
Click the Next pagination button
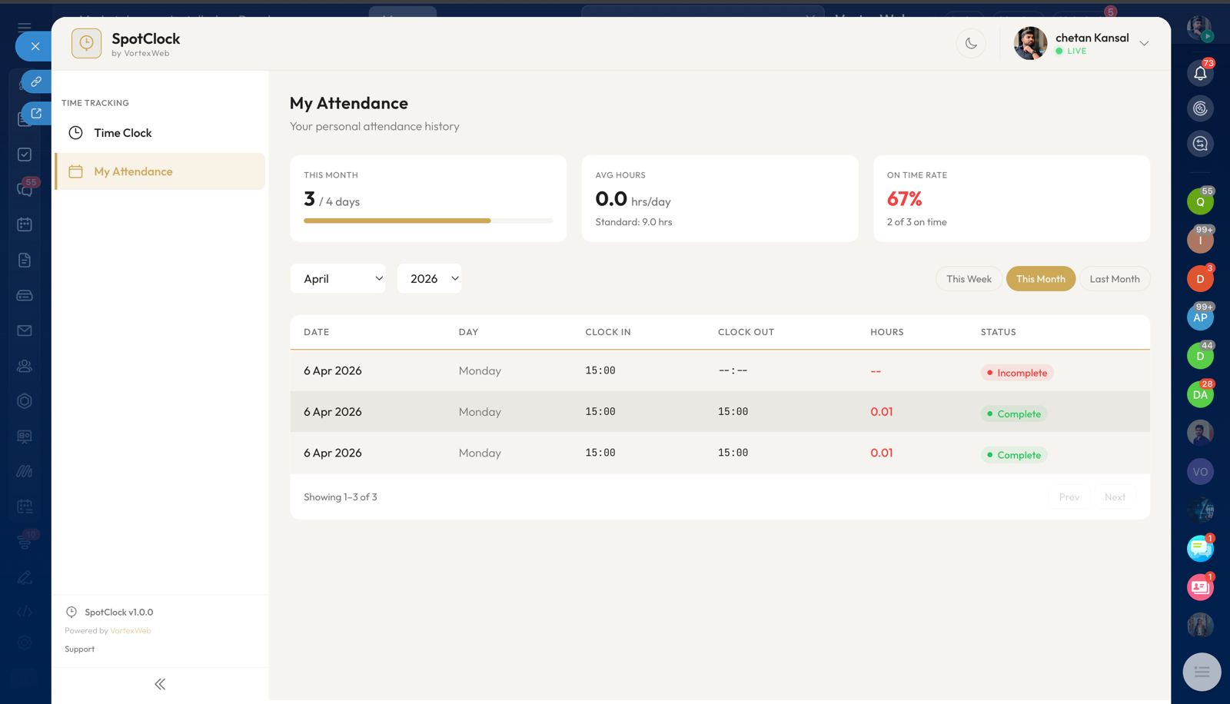pos(1115,497)
